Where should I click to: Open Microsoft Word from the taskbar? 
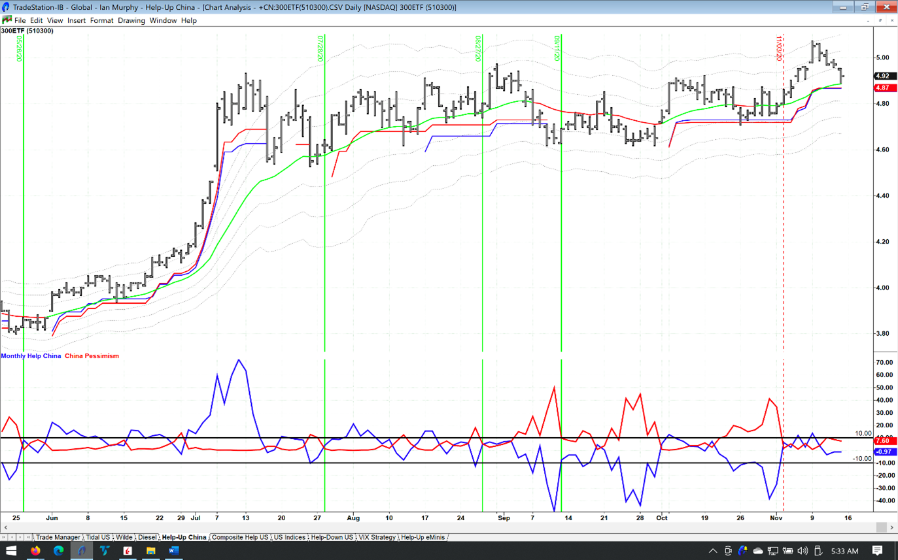[x=173, y=551]
